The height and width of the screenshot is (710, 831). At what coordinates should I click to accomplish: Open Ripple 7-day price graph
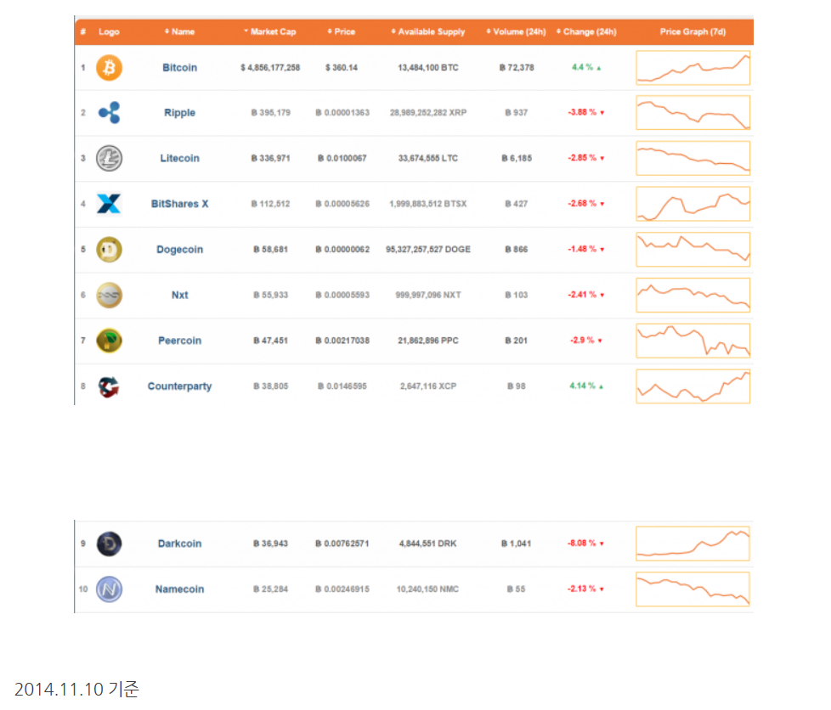[692, 113]
